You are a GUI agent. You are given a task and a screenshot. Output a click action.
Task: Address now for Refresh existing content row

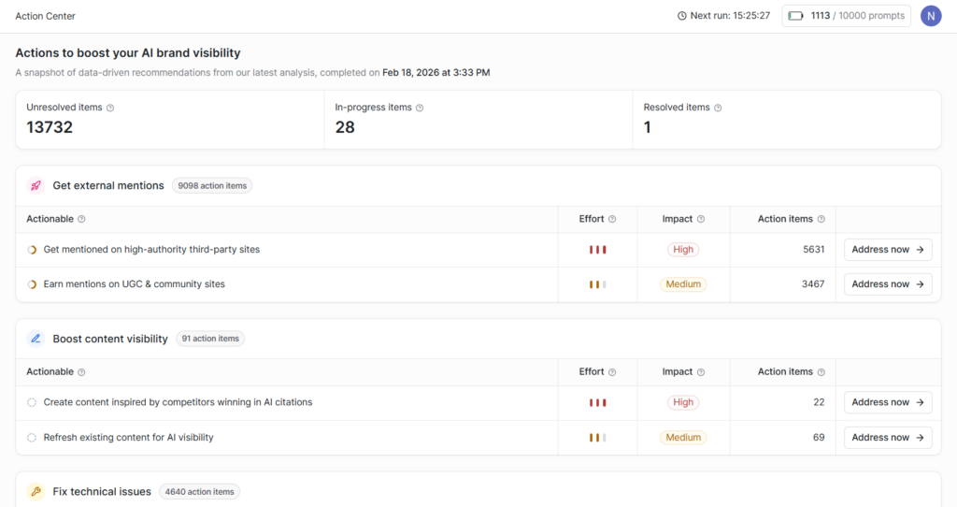(x=887, y=438)
